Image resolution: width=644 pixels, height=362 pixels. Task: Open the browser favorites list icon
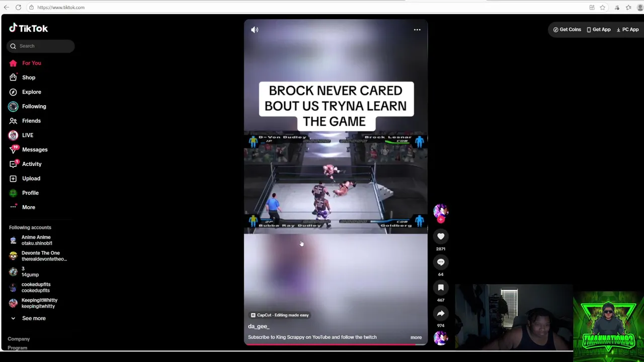point(628,8)
